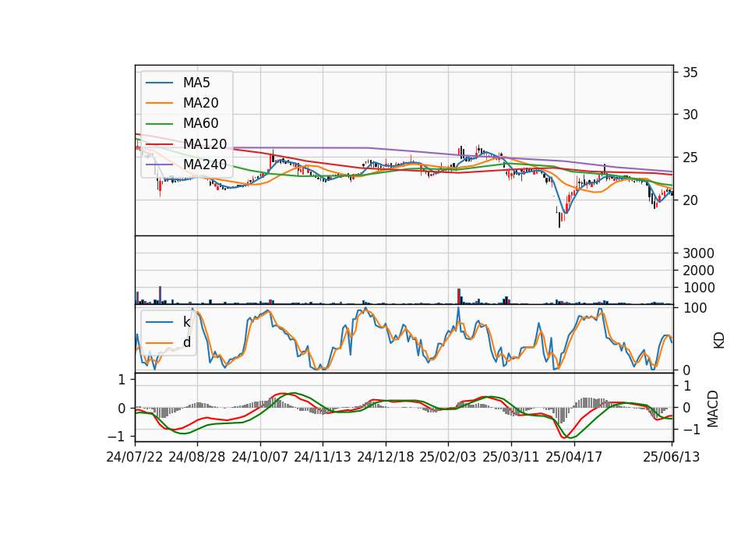Click the price axis value 30
This screenshot has width=748, height=538.
690,115
